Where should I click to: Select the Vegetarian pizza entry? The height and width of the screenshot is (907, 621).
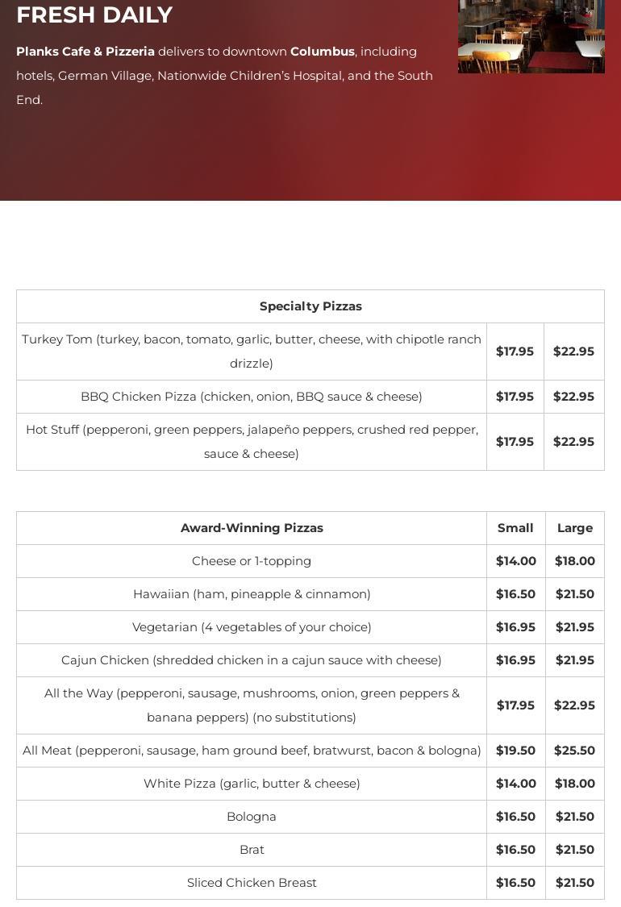(x=252, y=627)
